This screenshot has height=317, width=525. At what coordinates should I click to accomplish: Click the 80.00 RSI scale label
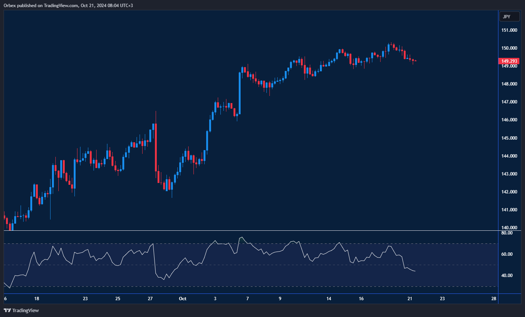point(507,233)
